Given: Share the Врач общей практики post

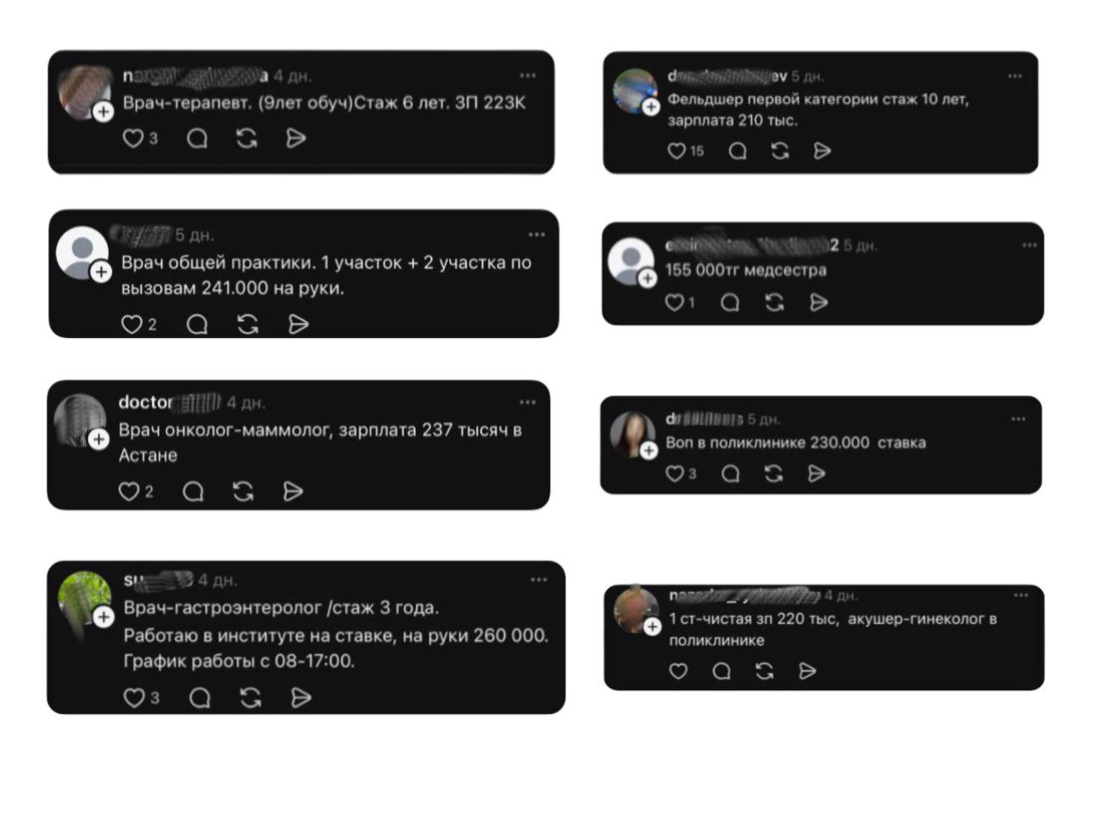Looking at the screenshot, I should (298, 324).
